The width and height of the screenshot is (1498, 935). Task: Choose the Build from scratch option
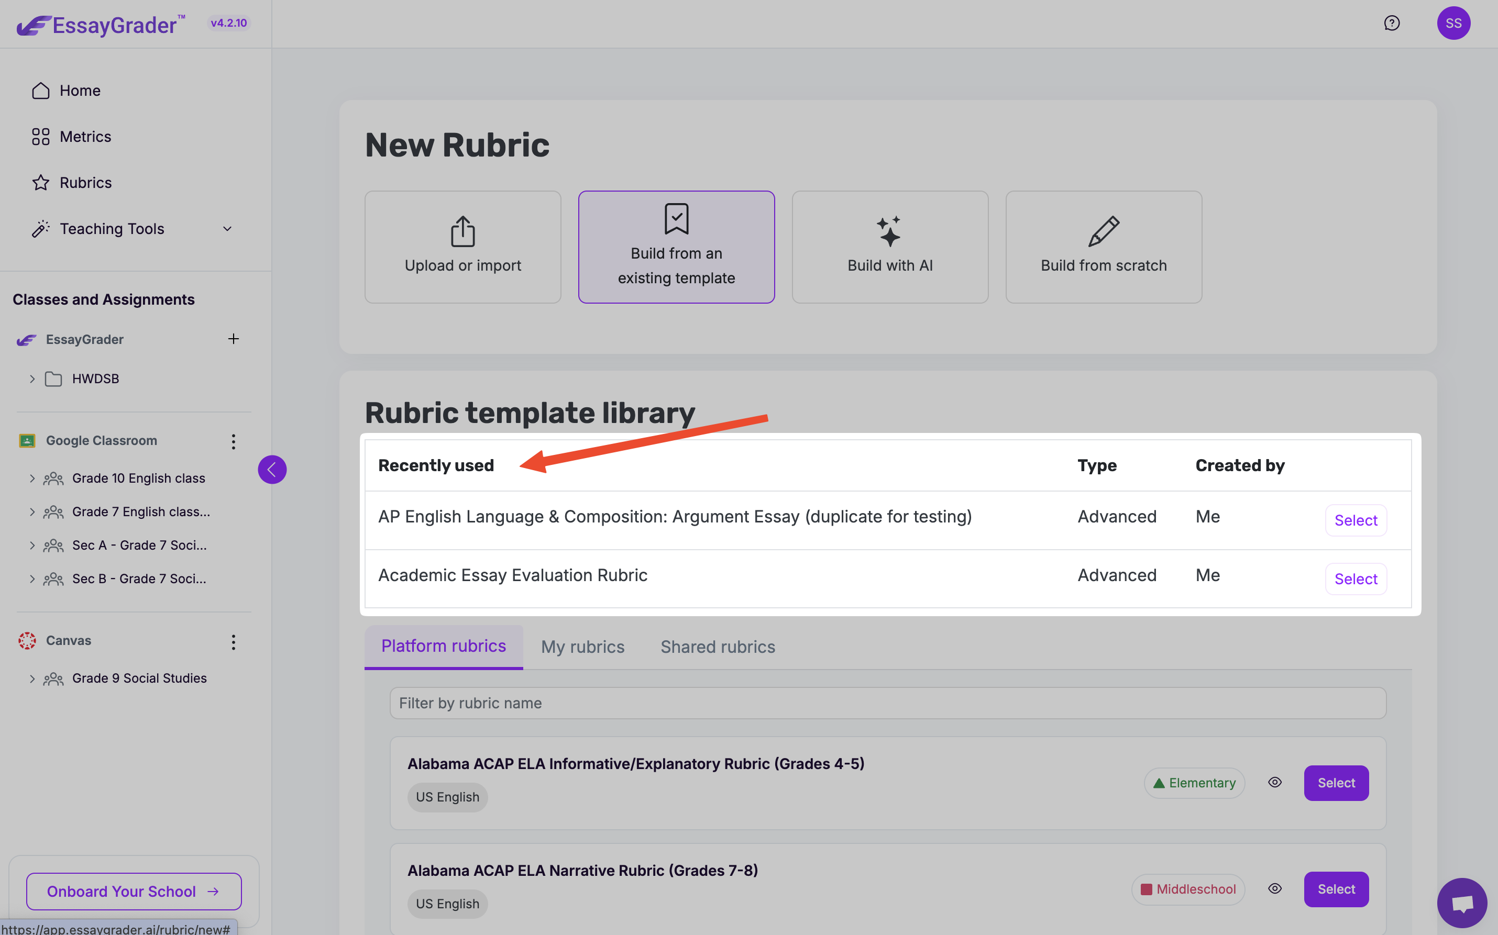pyautogui.click(x=1103, y=247)
